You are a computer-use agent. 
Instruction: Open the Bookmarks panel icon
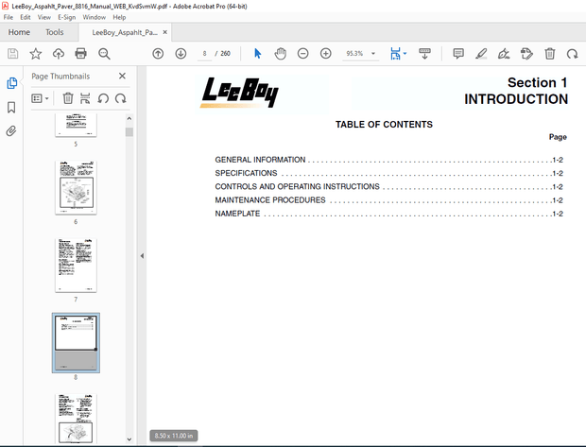point(11,107)
